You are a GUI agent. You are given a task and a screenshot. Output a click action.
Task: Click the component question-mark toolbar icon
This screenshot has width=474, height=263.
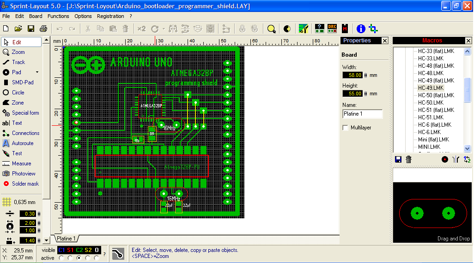(320, 29)
